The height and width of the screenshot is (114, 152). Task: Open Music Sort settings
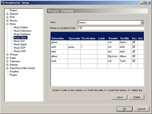(x=19, y=41)
